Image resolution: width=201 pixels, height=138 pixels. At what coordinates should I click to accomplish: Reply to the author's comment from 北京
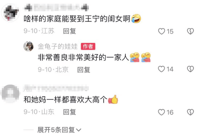pyautogui.click(x=84, y=70)
